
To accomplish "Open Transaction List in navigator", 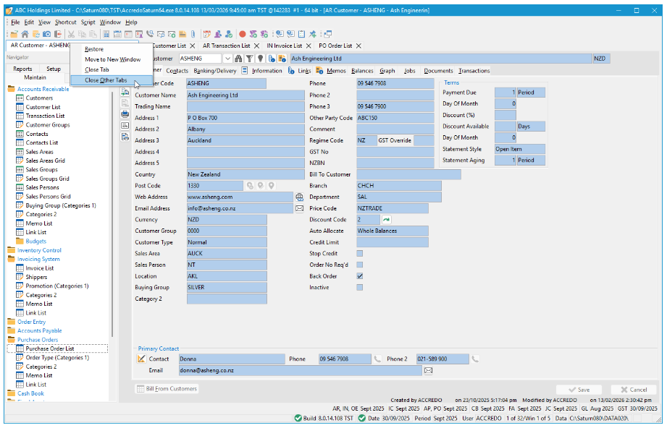I will 45,116.
